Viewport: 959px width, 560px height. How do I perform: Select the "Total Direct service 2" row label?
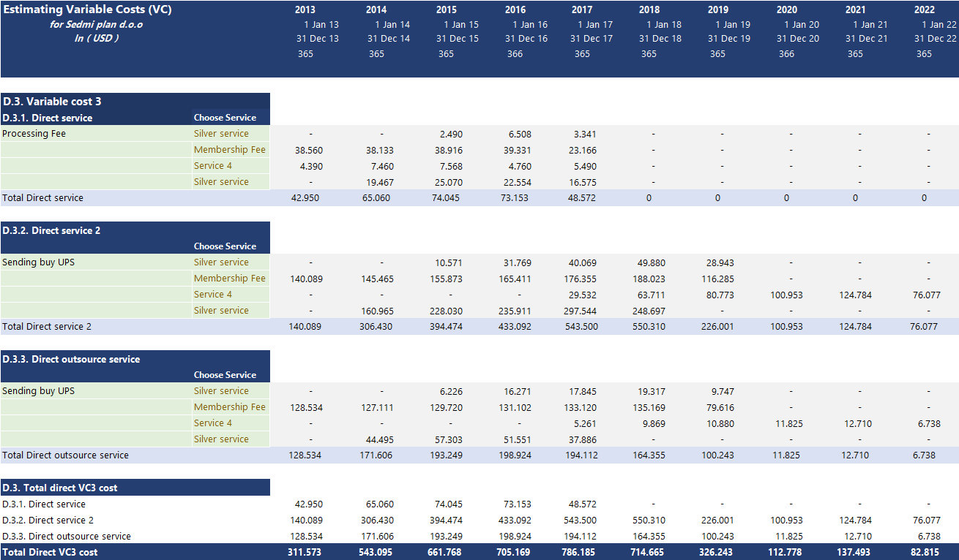click(x=47, y=327)
